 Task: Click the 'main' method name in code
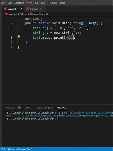[x=66, y=23]
